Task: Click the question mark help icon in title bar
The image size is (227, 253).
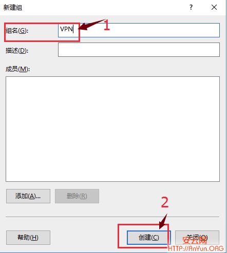Action: coord(191,7)
